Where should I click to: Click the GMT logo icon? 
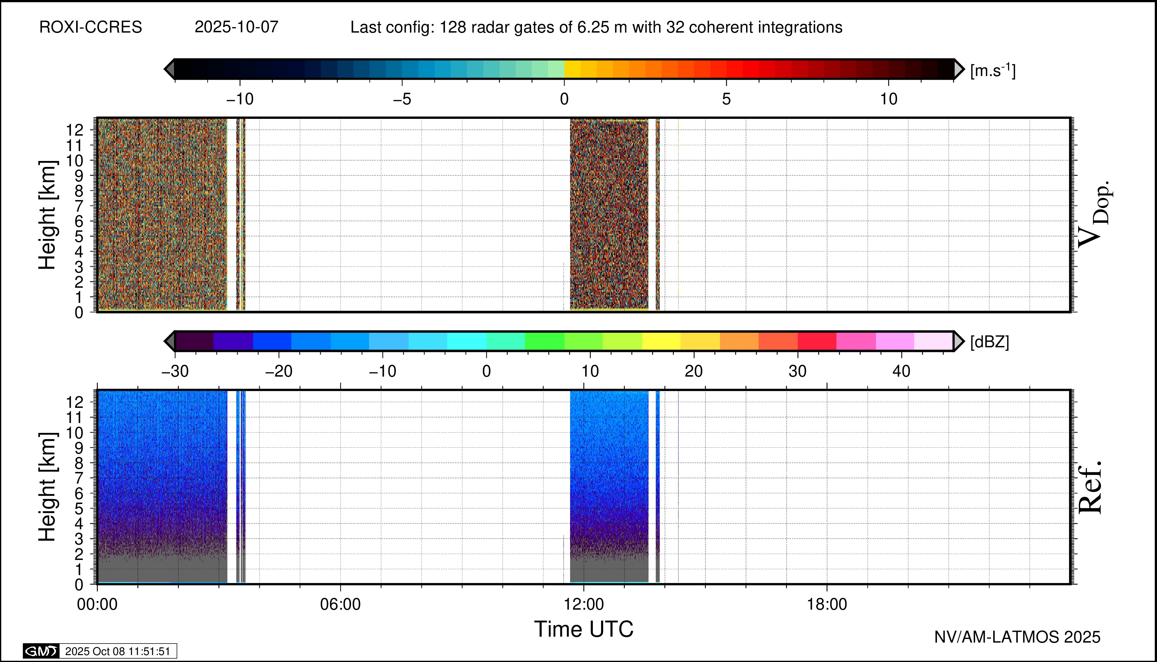tap(41, 651)
